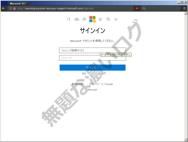Click the Microsoft four-color logo
This screenshot has width=188, height=142.
(93, 19)
